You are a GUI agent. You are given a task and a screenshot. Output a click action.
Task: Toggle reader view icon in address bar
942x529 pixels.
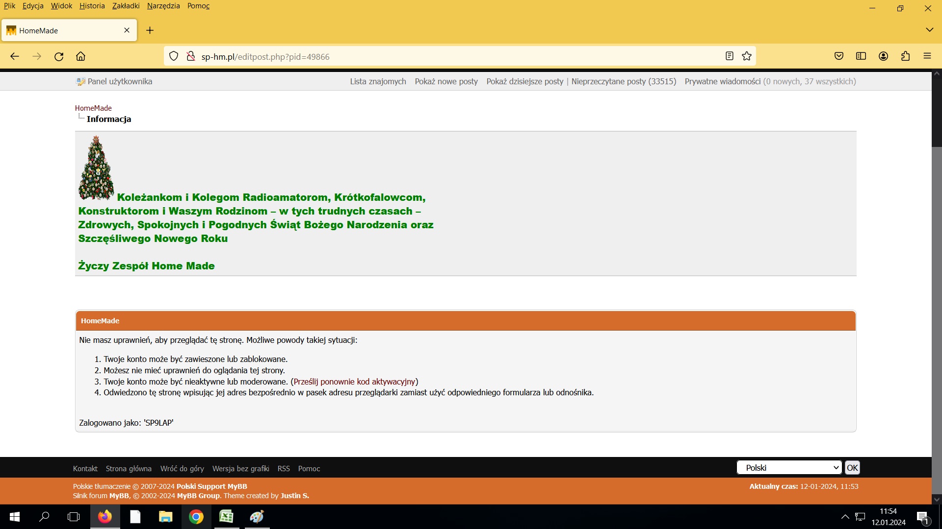pyautogui.click(x=730, y=56)
